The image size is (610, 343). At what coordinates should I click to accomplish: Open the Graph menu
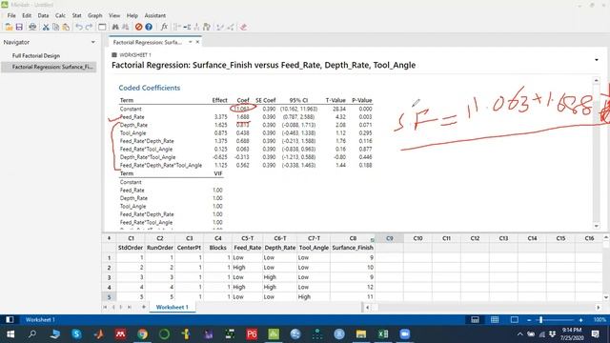coord(94,15)
